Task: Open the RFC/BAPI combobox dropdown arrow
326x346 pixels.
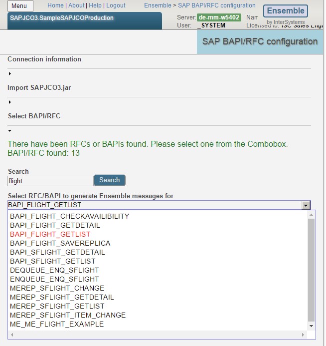Action: (x=306, y=205)
